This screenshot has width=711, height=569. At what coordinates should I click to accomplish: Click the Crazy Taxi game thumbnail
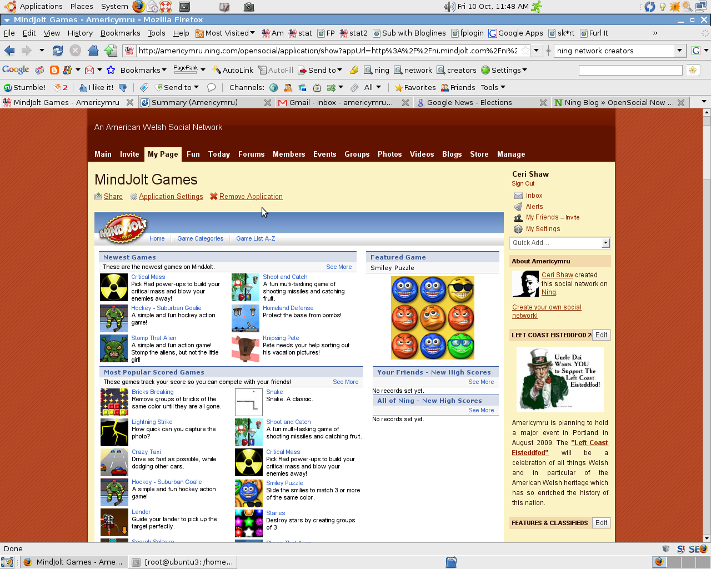pos(114,462)
